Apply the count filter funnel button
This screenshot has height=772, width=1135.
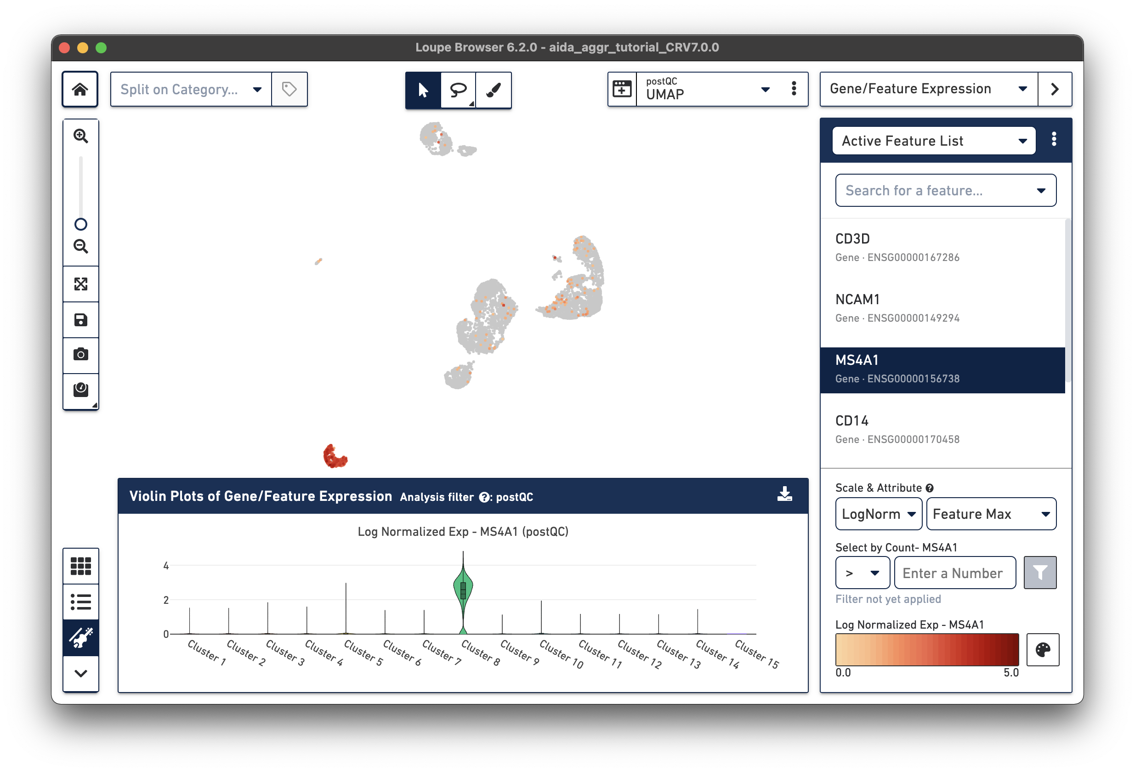[1040, 572]
